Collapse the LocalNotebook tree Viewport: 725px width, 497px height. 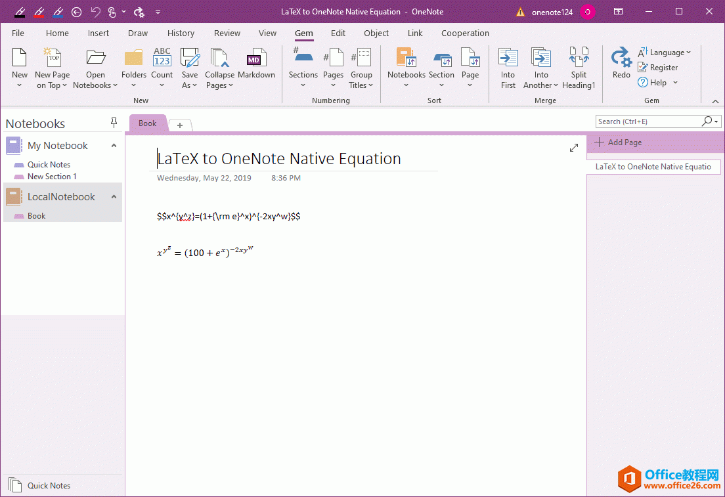113,196
